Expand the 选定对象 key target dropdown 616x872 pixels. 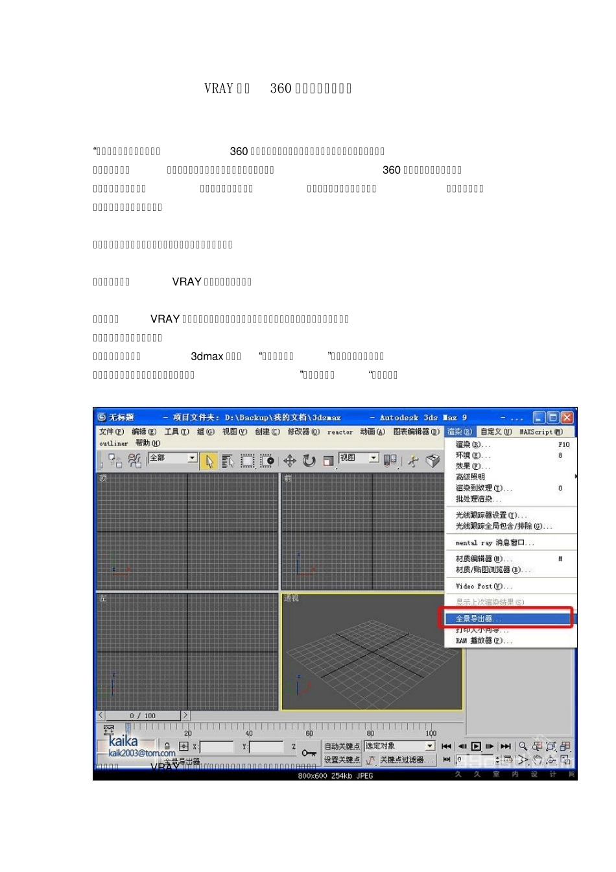click(399, 746)
